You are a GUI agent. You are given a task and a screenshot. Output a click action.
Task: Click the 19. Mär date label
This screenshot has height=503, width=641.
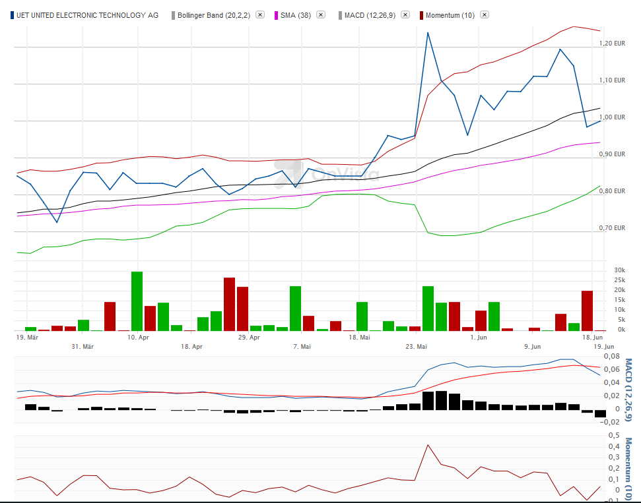[27, 338]
